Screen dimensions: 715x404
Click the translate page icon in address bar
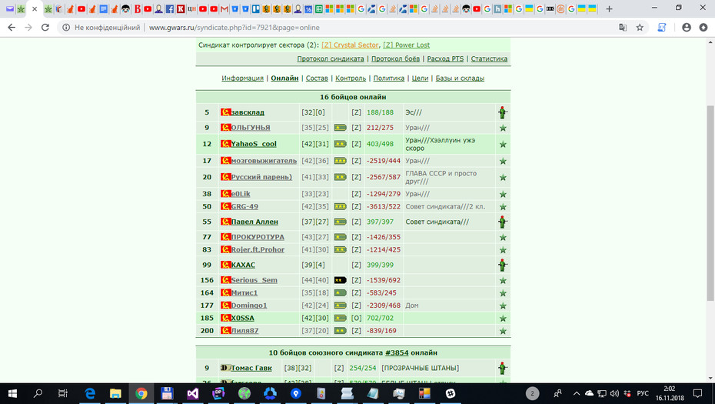[x=623, y=28]
